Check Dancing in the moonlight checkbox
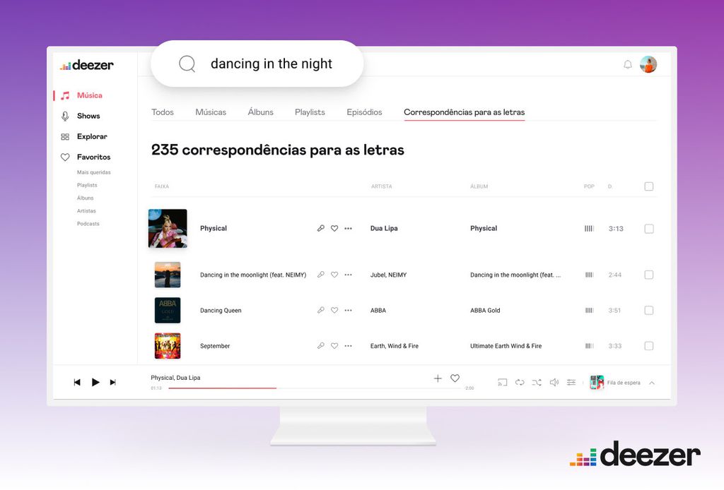Viewport: 724px width, 490px height. click(649, 275)
